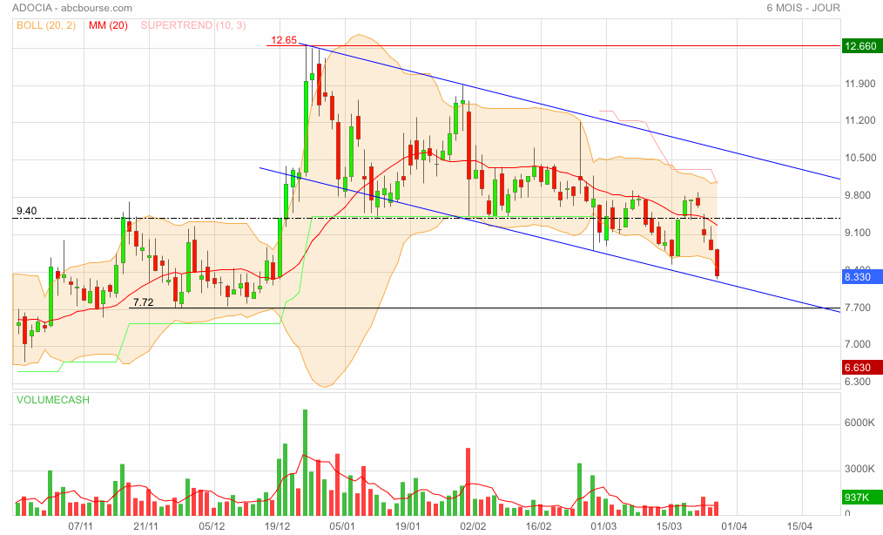Click the 7.700 price axis value
This screenshot has height=535, width=883.
coord(858,308)
